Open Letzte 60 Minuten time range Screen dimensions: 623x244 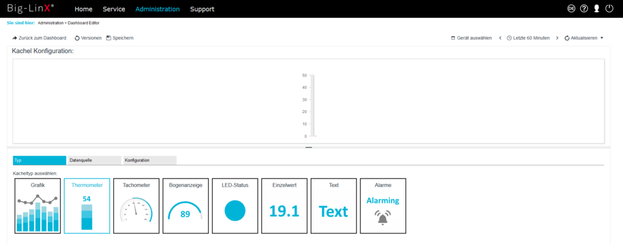[528, 38]
